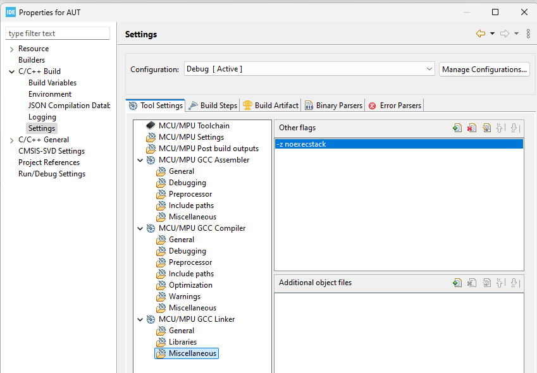Screen dimensions: 537x373
Task: Select Miscellaneous under MCU/MPU GCC Assembler
Action: [x=192, y=217]
